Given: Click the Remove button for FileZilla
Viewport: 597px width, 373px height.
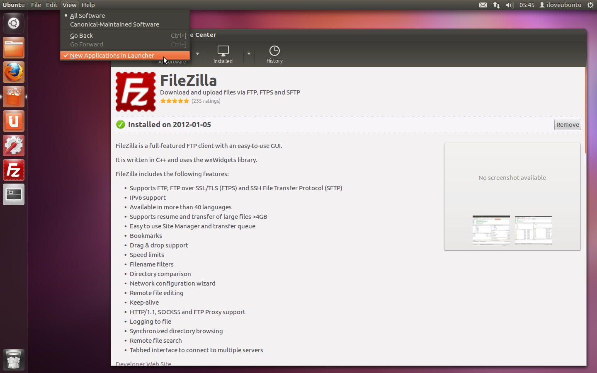Looking at the screenshot, I should [568, 125].
